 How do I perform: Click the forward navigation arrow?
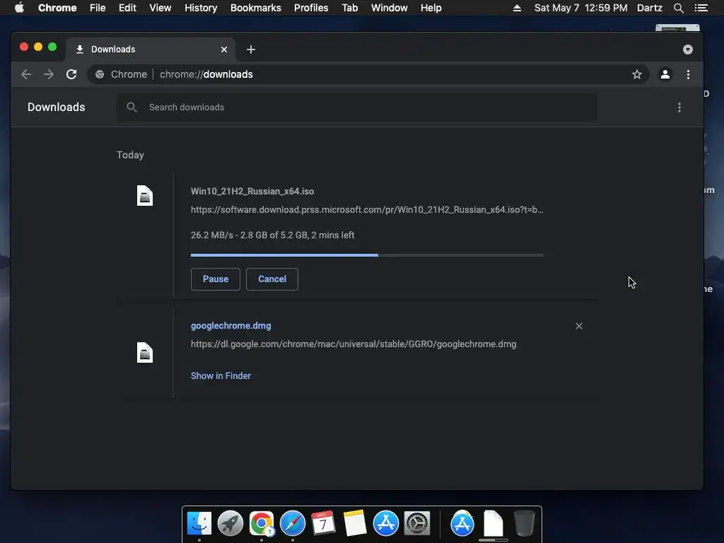(49, 74)
